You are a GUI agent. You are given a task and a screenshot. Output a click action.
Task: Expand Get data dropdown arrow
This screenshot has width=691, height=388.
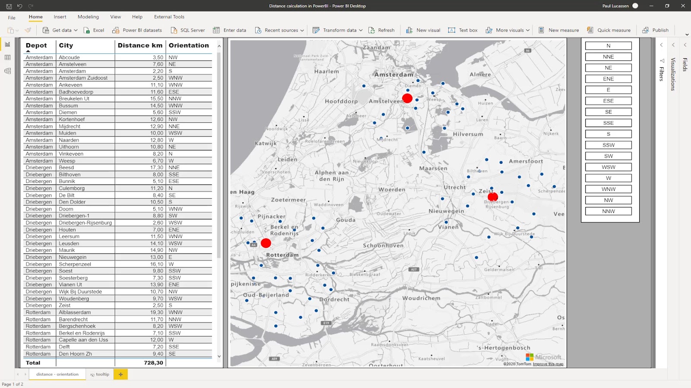point(76,30)
